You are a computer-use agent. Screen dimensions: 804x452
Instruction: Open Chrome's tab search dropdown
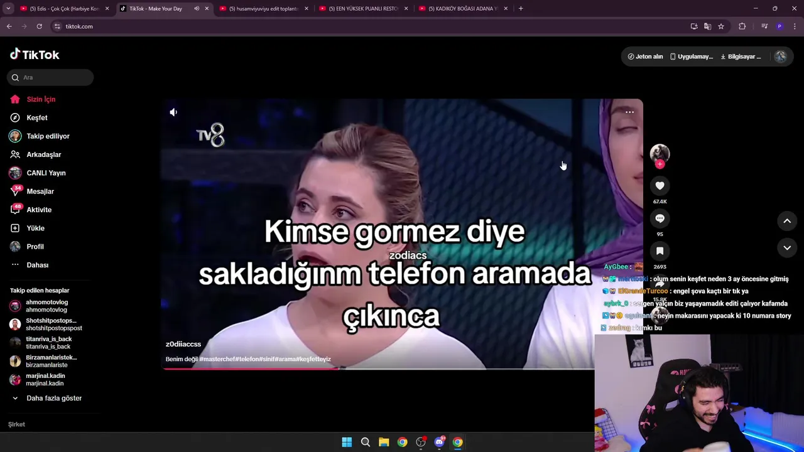tap(8, 9)
